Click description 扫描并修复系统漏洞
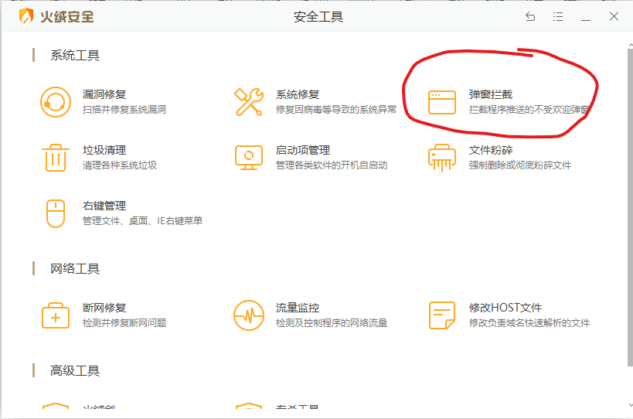Screen dimensions: 633x419 tap(124, 110)
